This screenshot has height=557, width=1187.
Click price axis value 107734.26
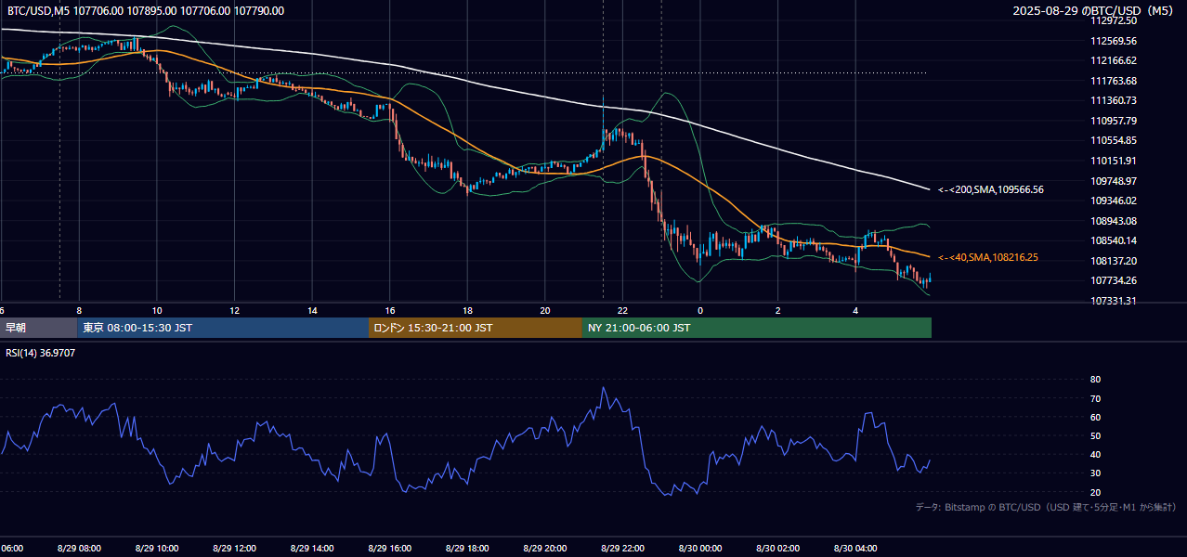[1114, 280]
